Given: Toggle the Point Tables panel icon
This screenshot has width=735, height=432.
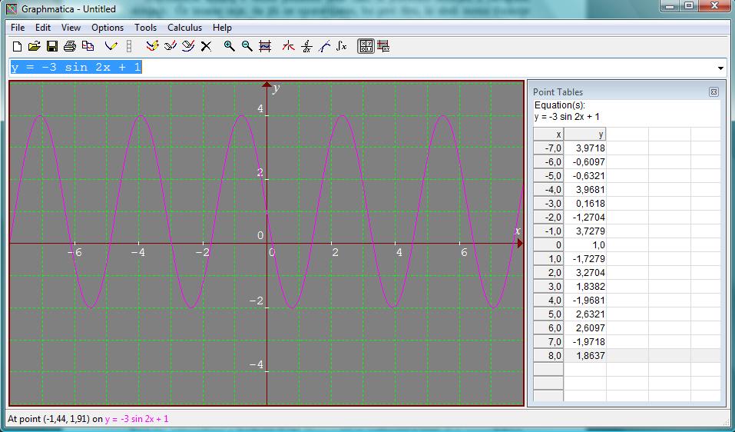Looking at the screenshot, I should (366, 46).
